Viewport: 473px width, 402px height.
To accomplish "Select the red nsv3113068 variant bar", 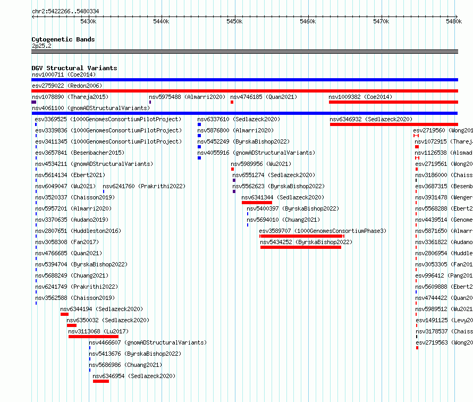I will click(x=94, y=337).
